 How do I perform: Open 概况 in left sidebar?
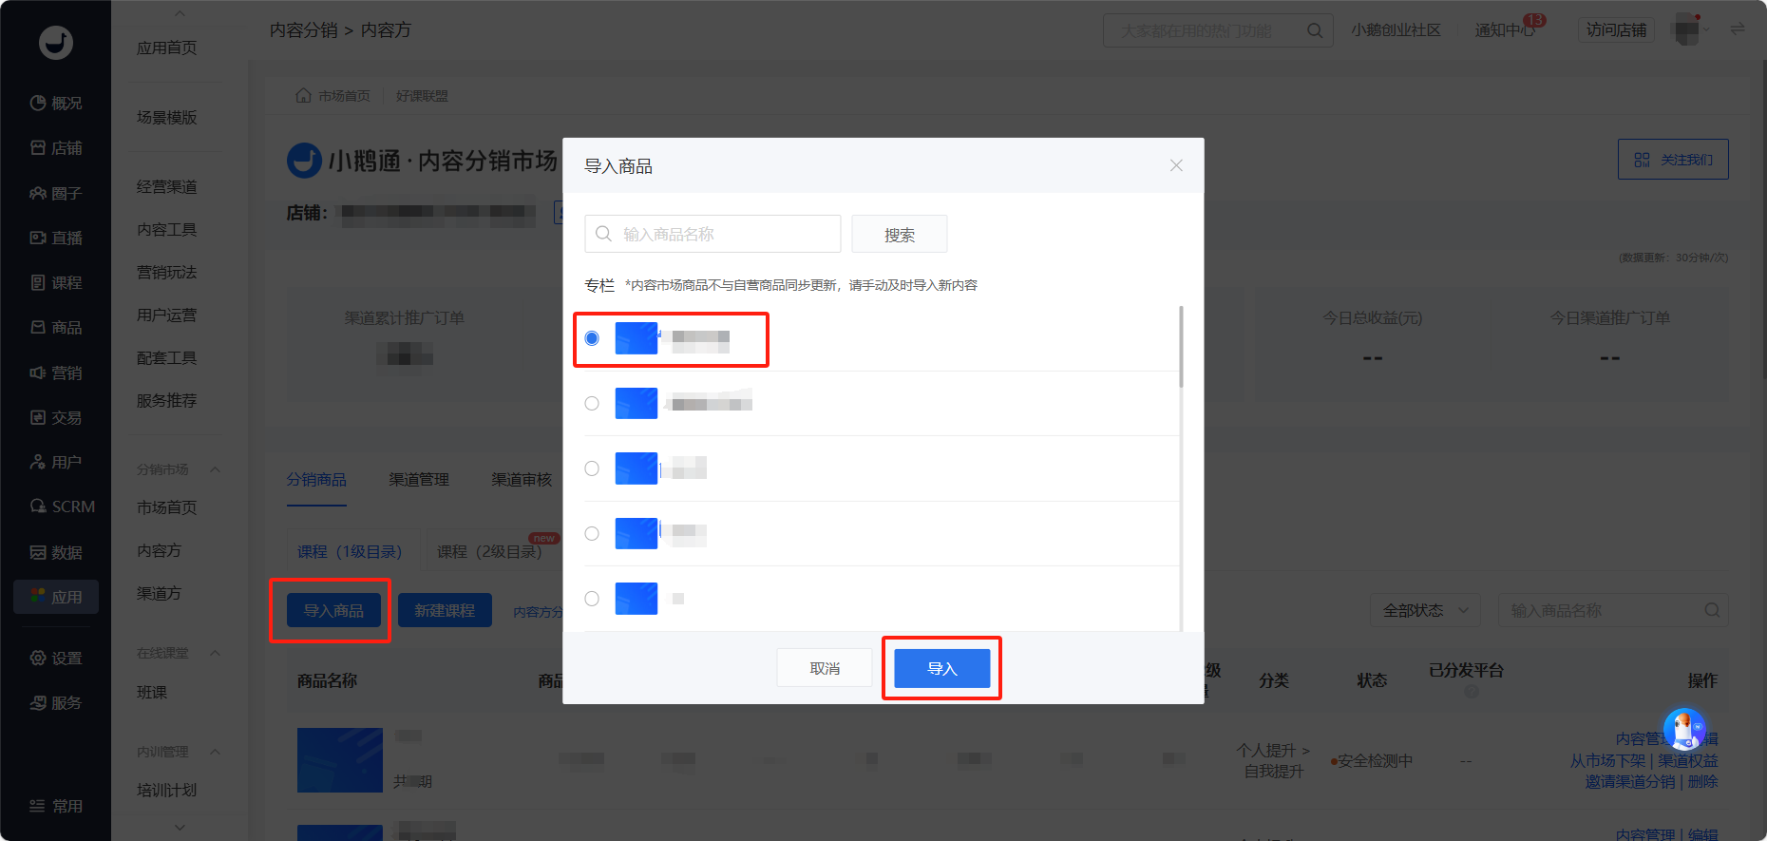click(x=56, y=103)
